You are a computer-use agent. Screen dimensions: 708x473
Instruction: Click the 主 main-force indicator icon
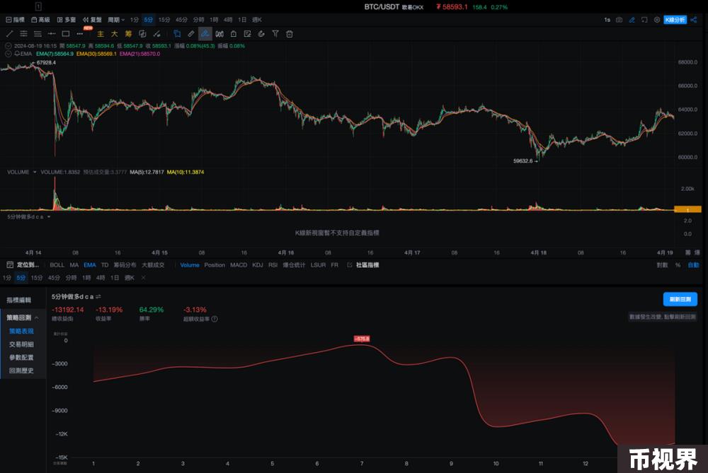tap(101, 34)
